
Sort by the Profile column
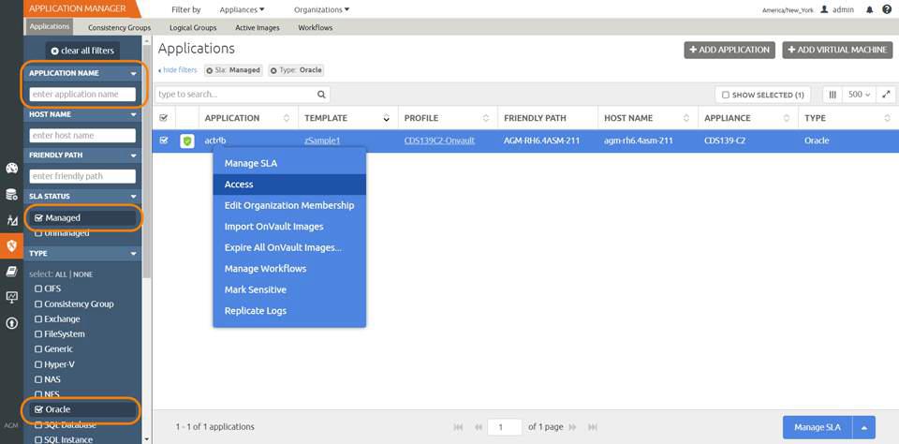click(x=486, y=118)
